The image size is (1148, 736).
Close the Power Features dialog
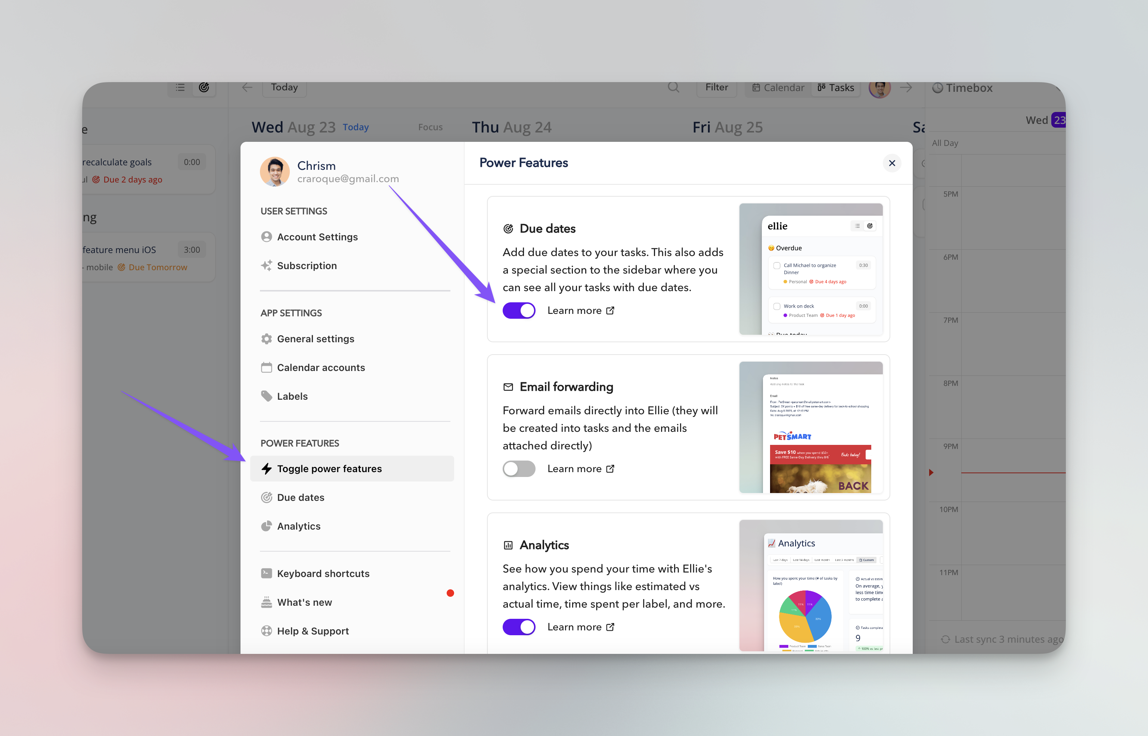point(892,163)
